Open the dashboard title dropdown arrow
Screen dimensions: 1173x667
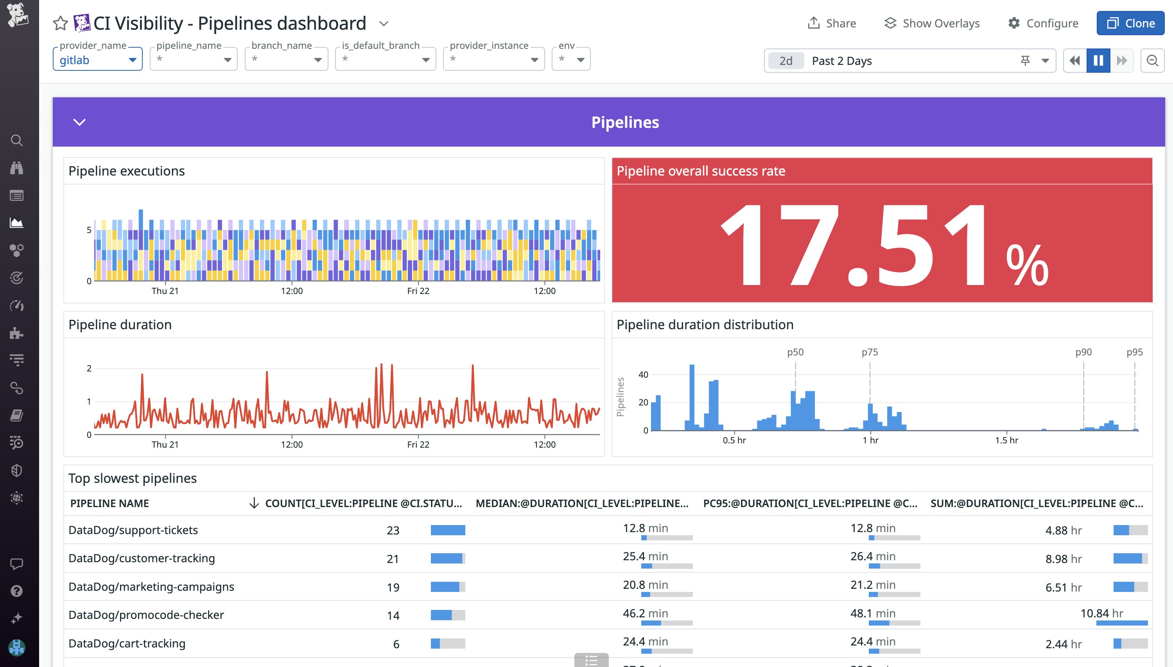pyautogui.click(x=383, y=23)
